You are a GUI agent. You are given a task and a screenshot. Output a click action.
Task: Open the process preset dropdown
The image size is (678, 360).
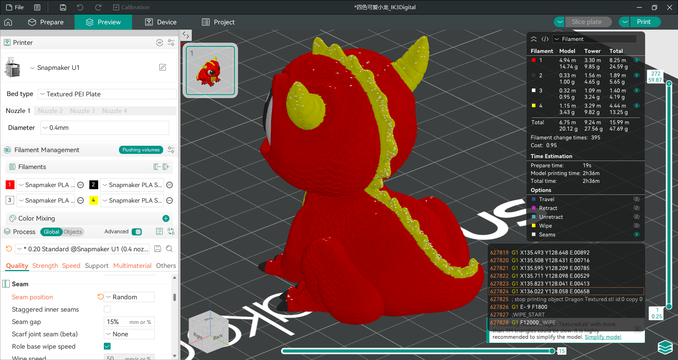(83, 249)
